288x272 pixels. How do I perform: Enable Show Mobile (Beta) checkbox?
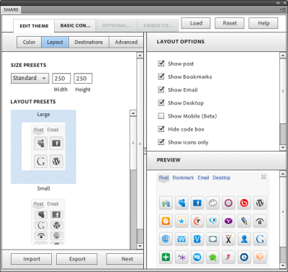coord(161,116)
